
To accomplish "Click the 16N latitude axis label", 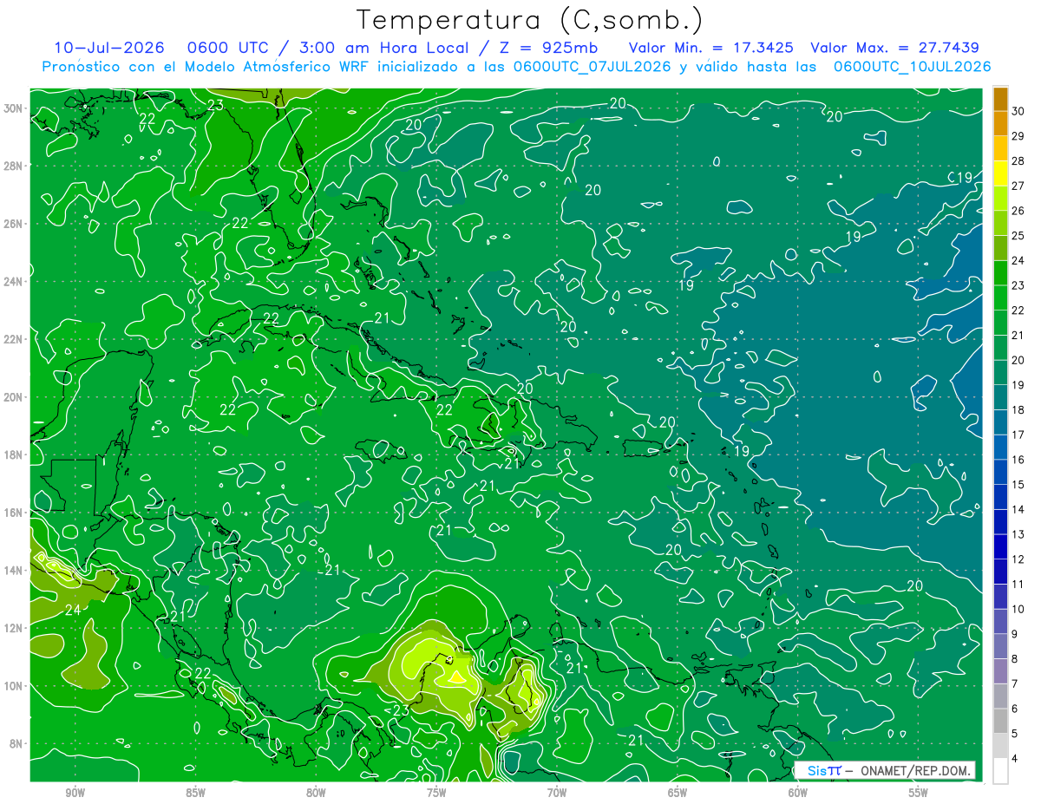I will 14,513.
